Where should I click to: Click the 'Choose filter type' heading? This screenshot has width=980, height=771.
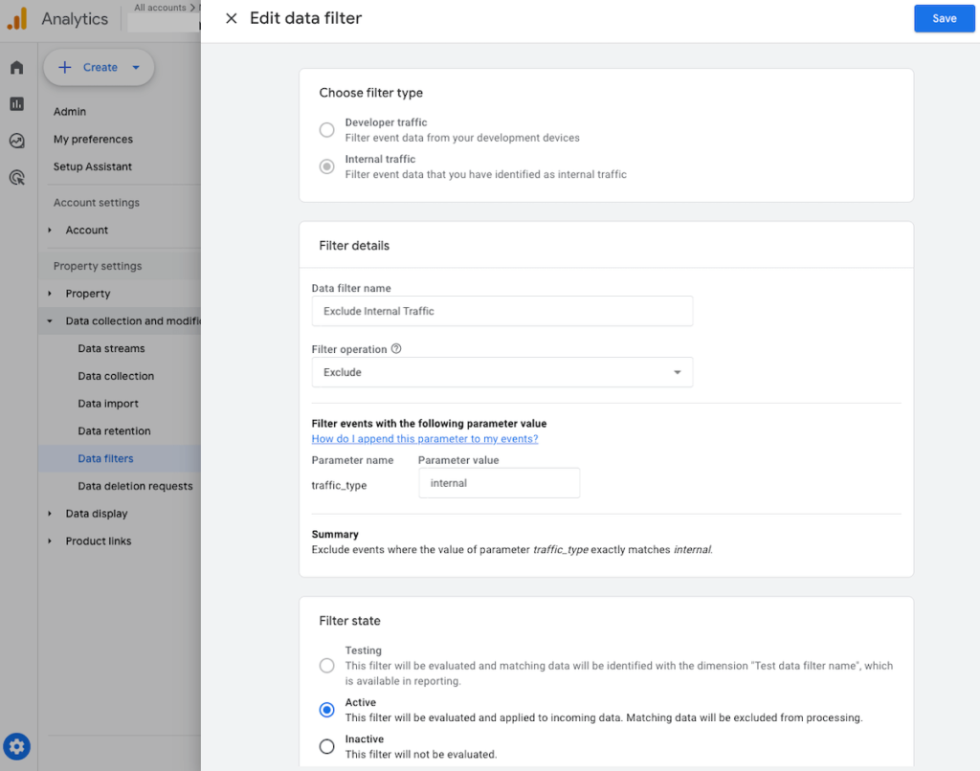(x=370, y=93)
